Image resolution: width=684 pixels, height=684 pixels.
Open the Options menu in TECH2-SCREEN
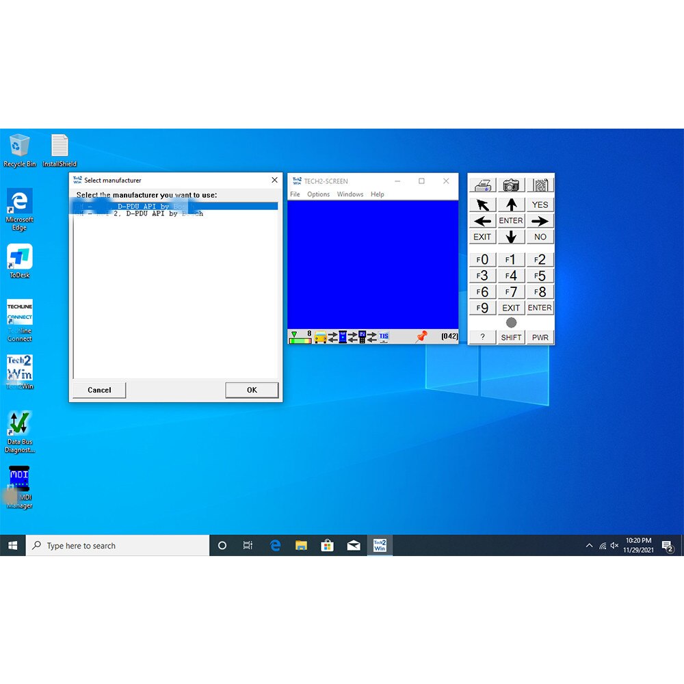(x=318, y=194)
